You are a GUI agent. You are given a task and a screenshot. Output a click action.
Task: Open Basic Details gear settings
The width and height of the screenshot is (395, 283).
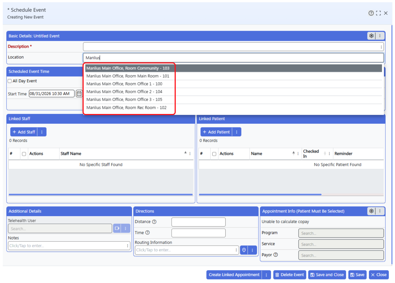coord(371,36)
